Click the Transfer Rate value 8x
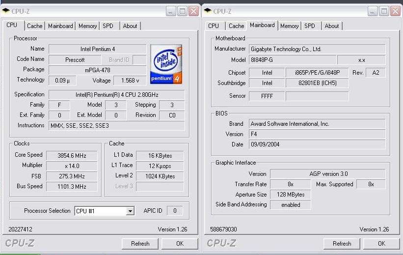Image resolution: width=403 pixels, height=255 pixels. [291, 184]
